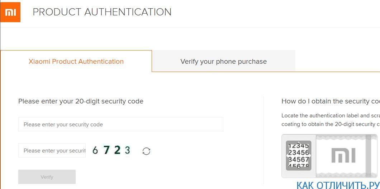Click the orange Mi logo icon
This screenshot has height=189, width=380.
10,12
